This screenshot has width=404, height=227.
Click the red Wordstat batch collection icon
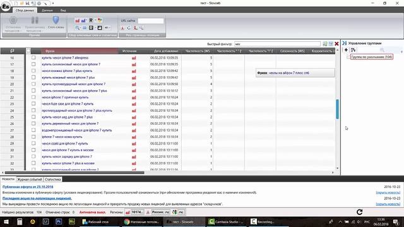[77, 20]
